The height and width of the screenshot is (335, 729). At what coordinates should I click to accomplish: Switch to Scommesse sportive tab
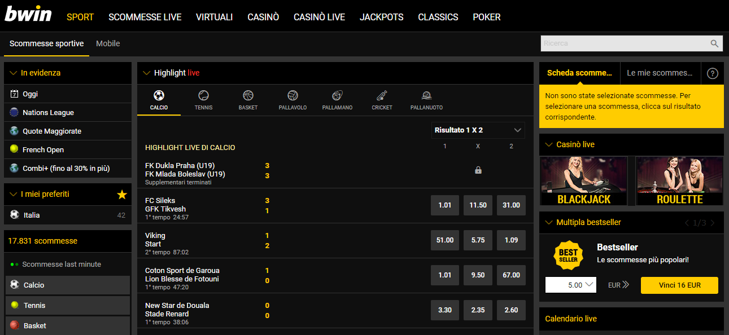46,43
